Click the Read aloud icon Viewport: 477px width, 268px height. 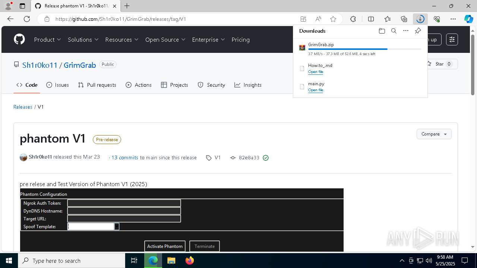click(x=318, y=19)
